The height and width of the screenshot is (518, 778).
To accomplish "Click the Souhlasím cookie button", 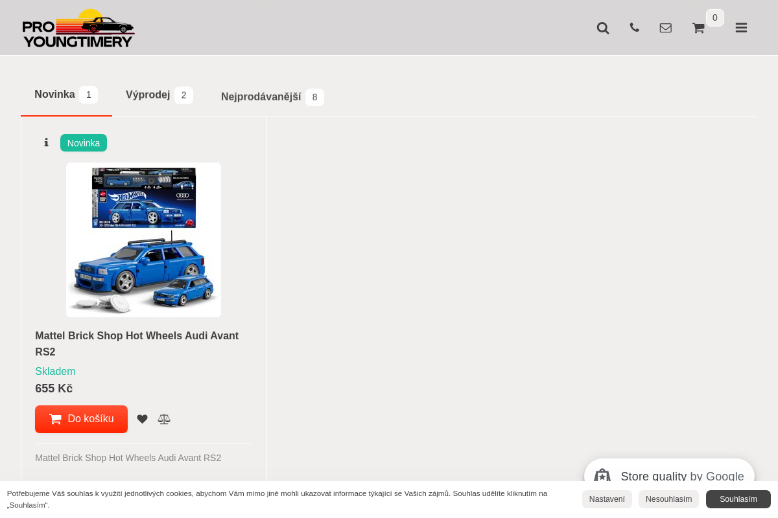I will pos(738,499).
